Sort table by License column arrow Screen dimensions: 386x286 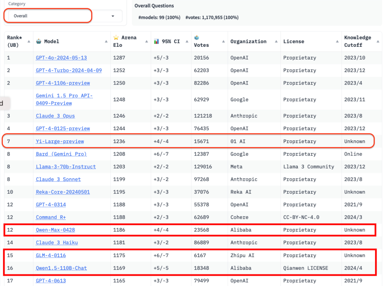coord(337,41)
